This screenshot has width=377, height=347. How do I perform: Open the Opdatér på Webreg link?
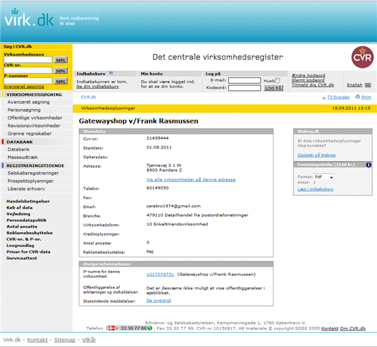(317, 155)
